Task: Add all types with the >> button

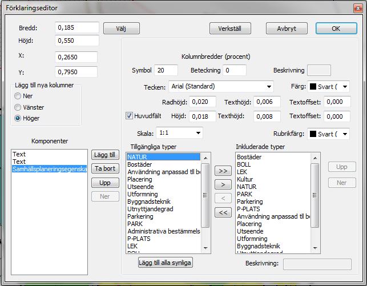Action: click(223, 171)
